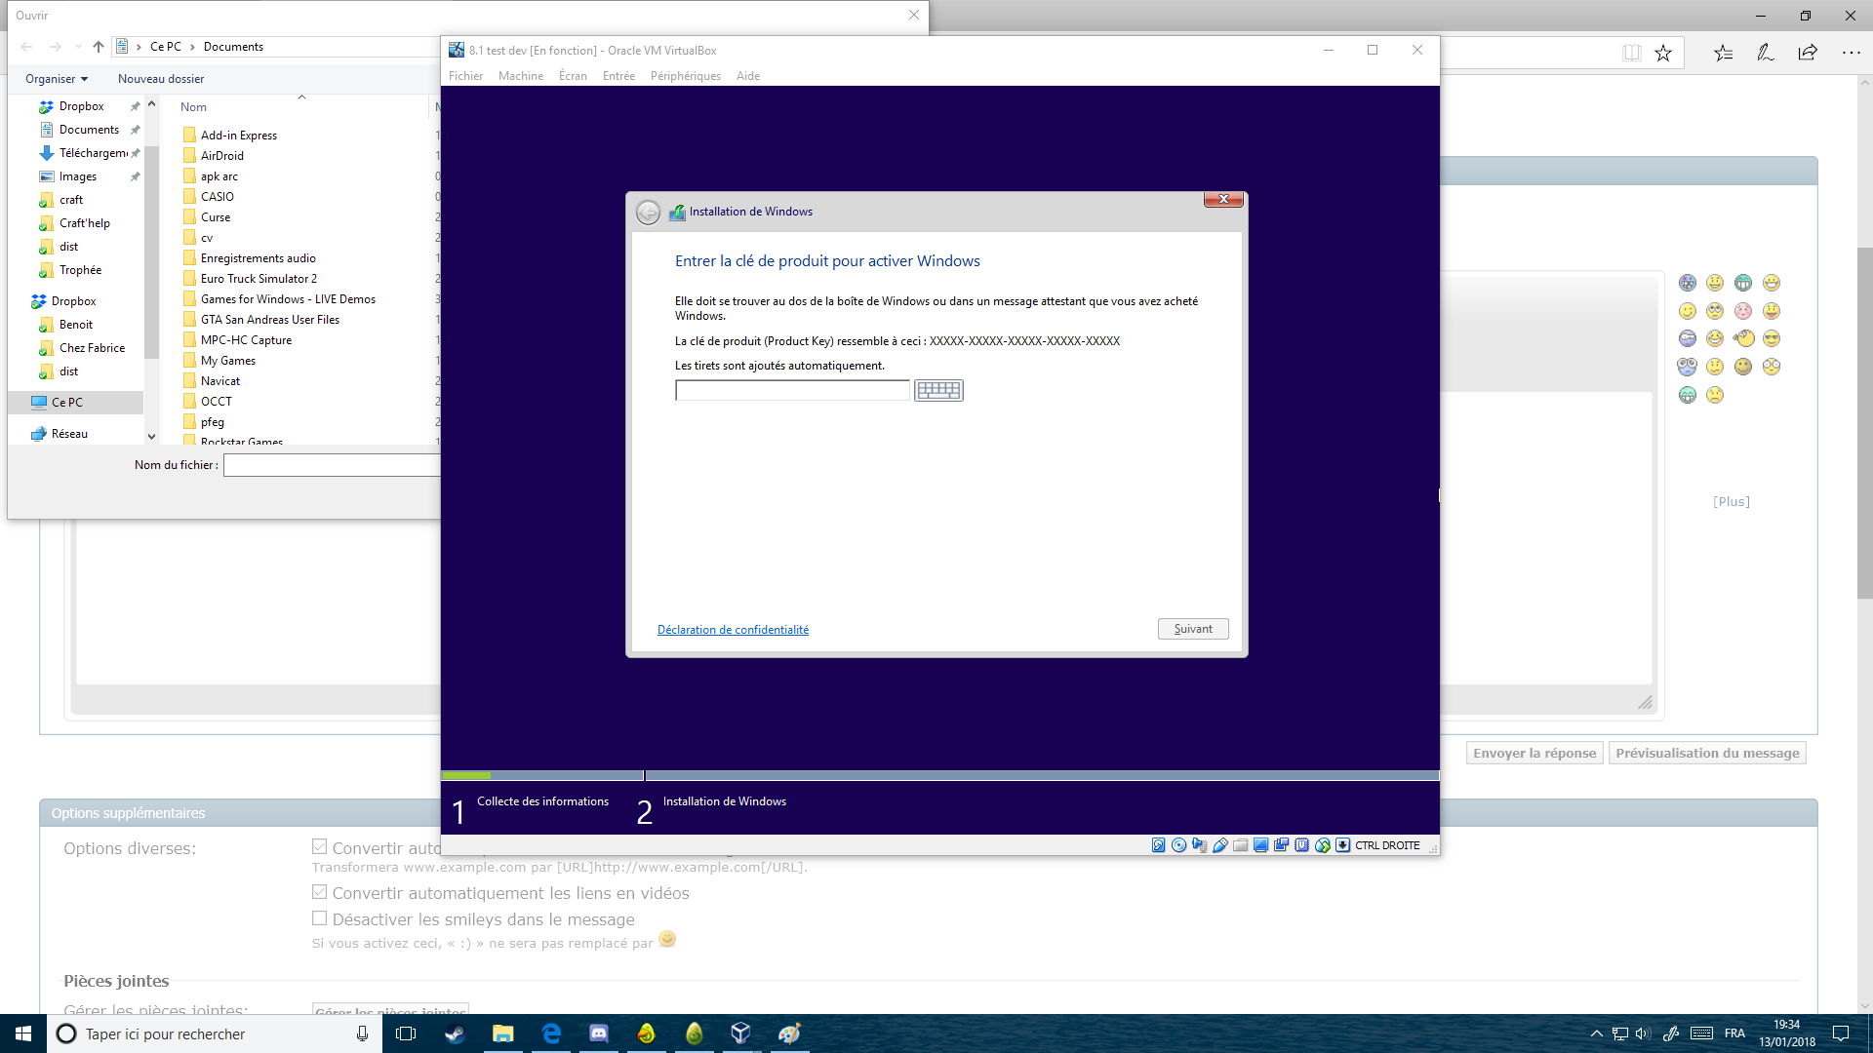
Task: Expand the recent locations arrow in file dialog
Action: pos(78,47)
